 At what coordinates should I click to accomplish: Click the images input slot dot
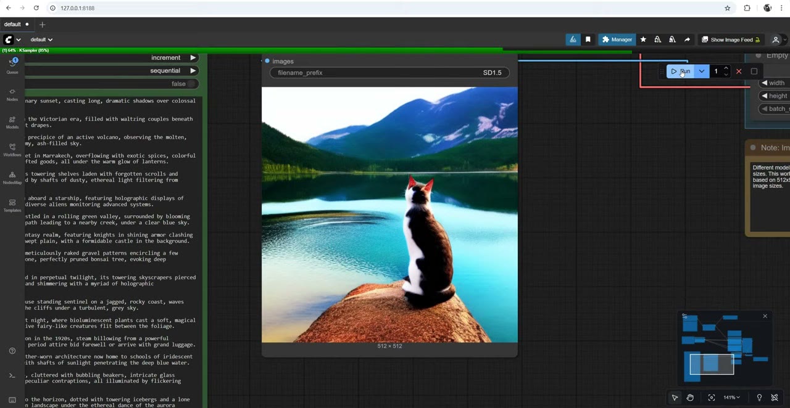point(267,61)
